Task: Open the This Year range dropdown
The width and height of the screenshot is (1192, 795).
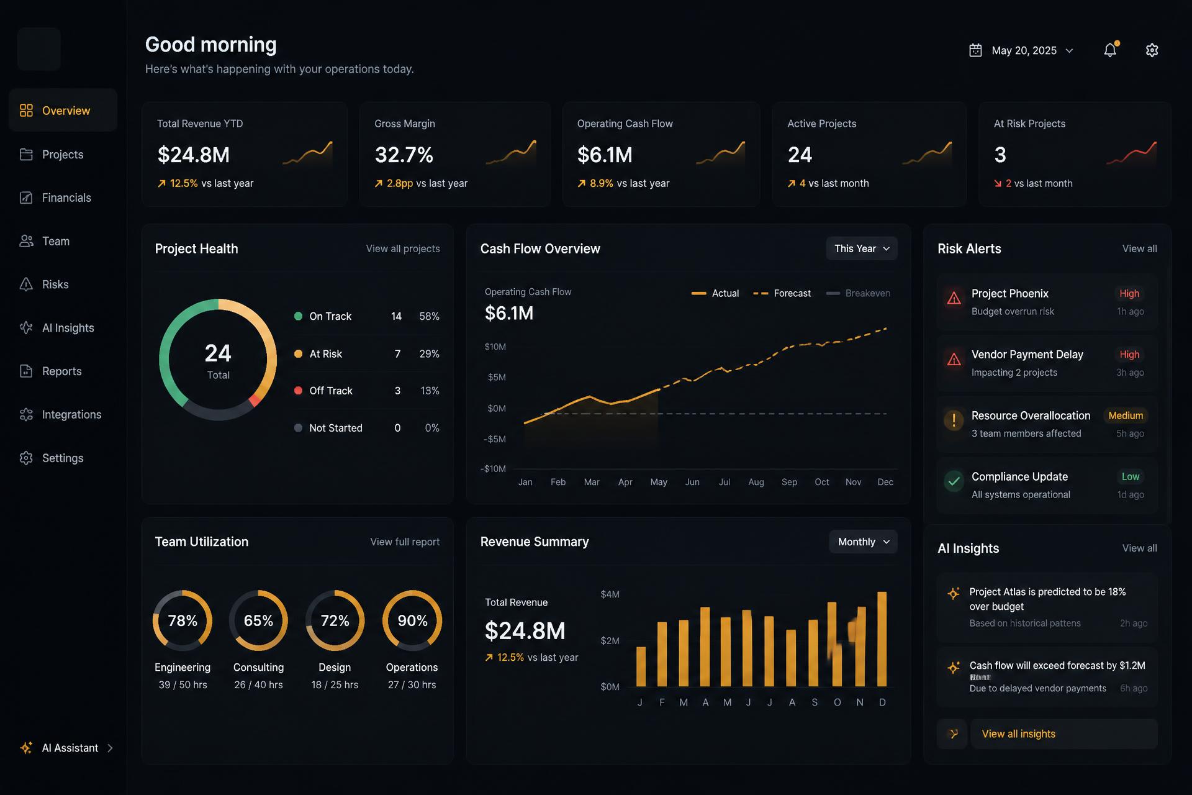Action: (862, 248)
